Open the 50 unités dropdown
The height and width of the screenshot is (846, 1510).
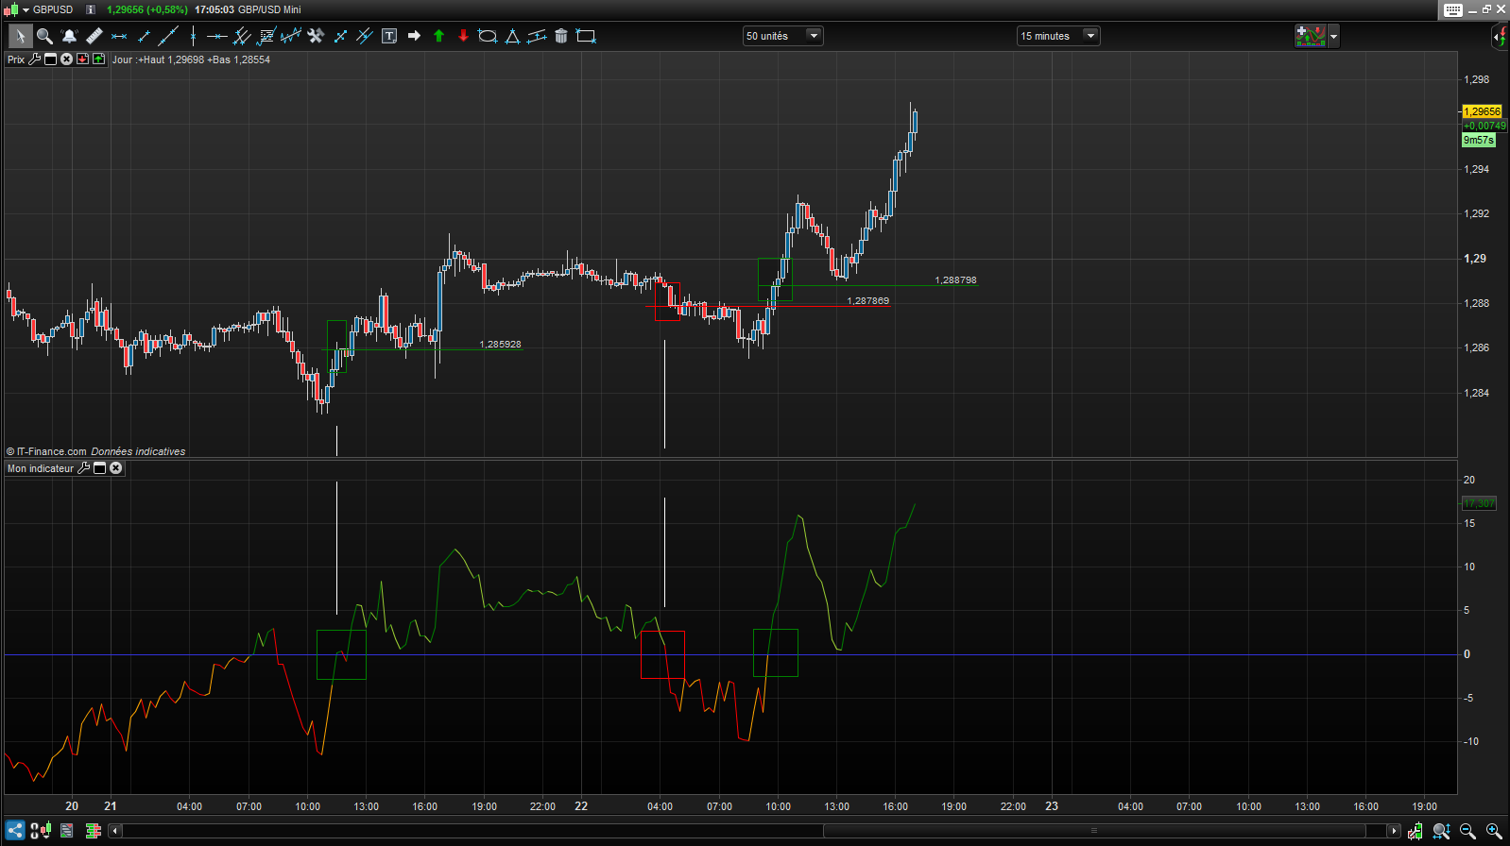[x=782, y=36]
